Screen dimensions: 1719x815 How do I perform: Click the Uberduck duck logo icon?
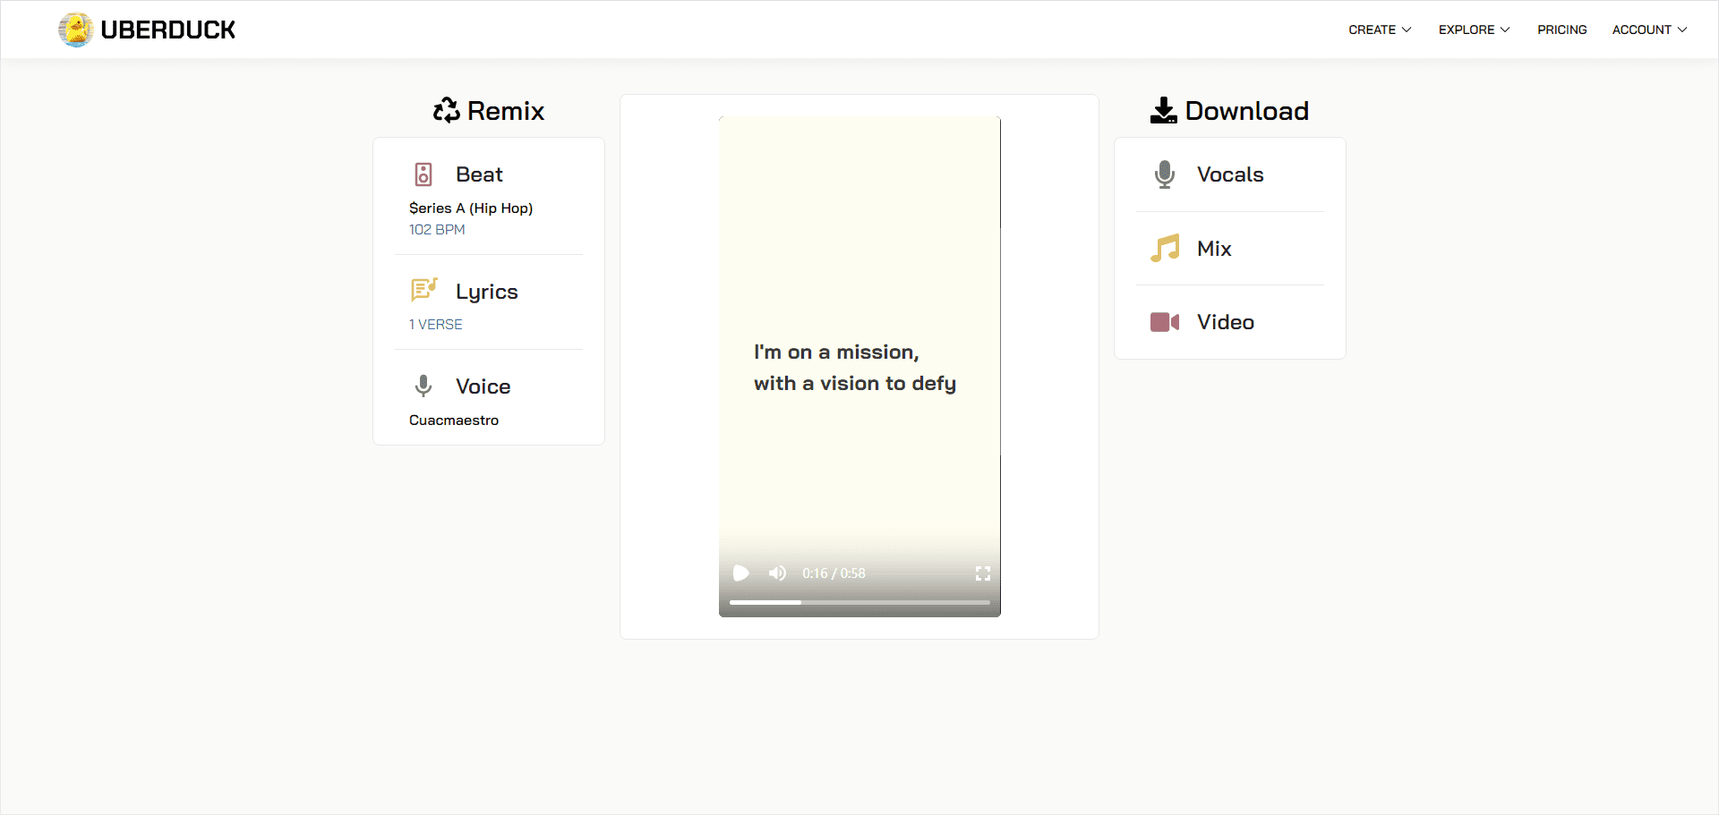76,30
